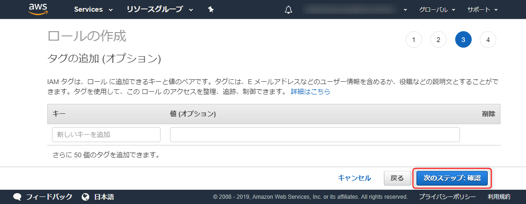Go to step 1 circle
The height and width of the screenshot is (204, 526).
pos(414,40)
